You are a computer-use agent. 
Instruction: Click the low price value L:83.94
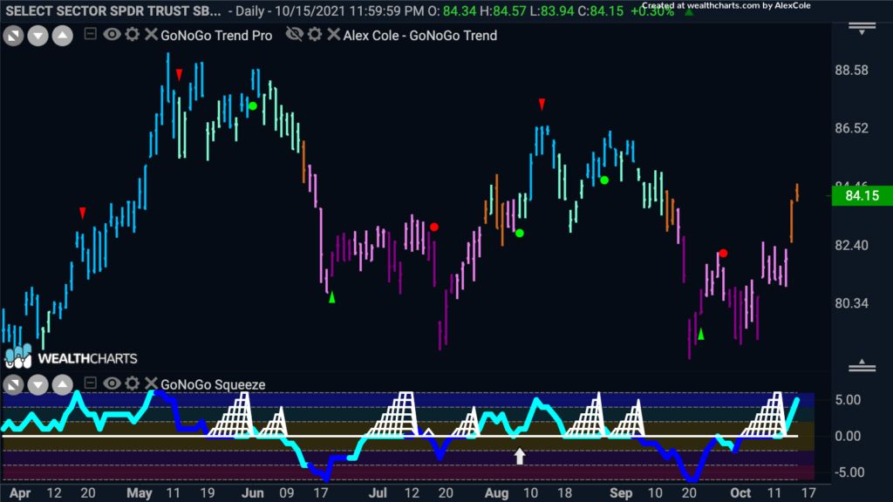point(552,10)
